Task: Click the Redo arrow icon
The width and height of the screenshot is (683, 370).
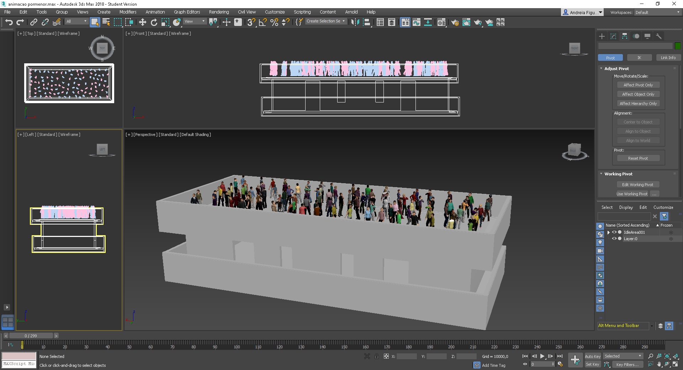Action: coord(20,22)
